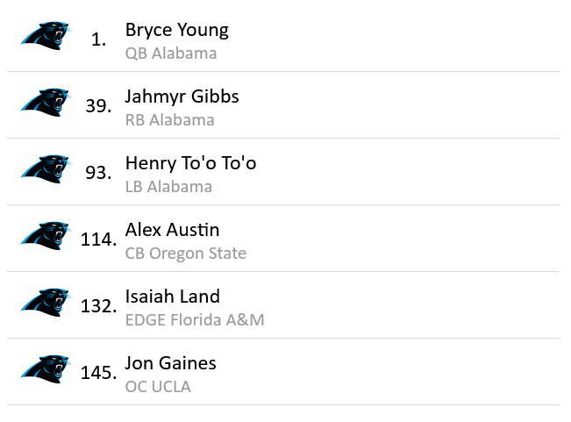Click pick number 1.

[x=98, y=39]
